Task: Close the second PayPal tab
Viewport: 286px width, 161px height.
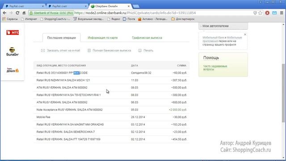Action: (x=86, y=6)
